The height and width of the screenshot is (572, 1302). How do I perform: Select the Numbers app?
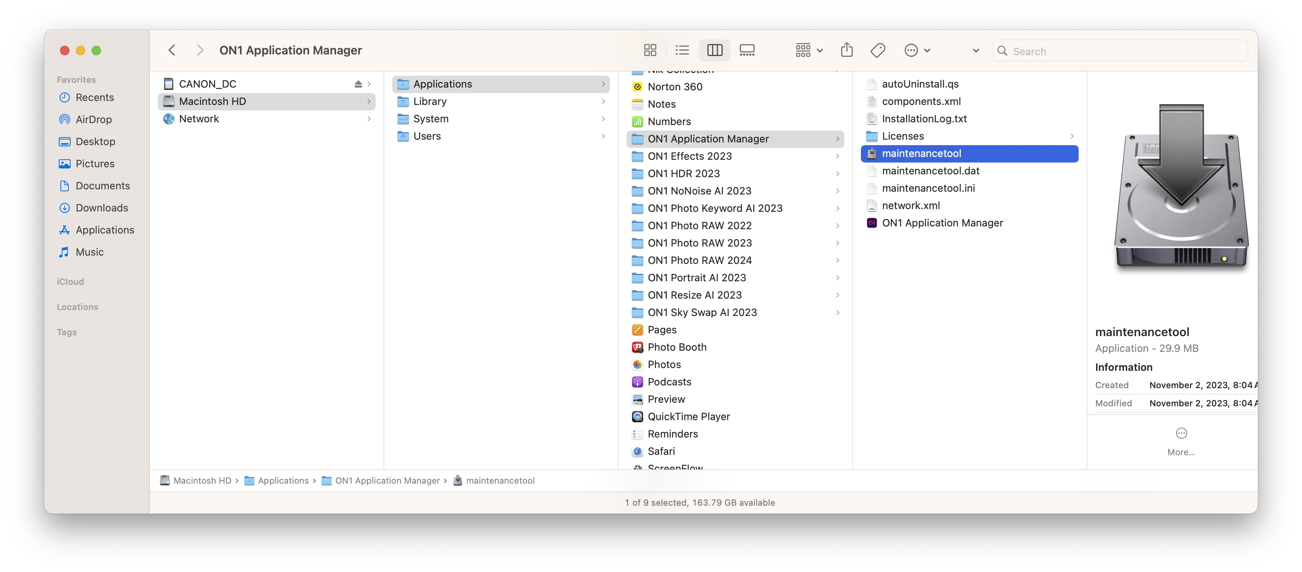point(735,121)
